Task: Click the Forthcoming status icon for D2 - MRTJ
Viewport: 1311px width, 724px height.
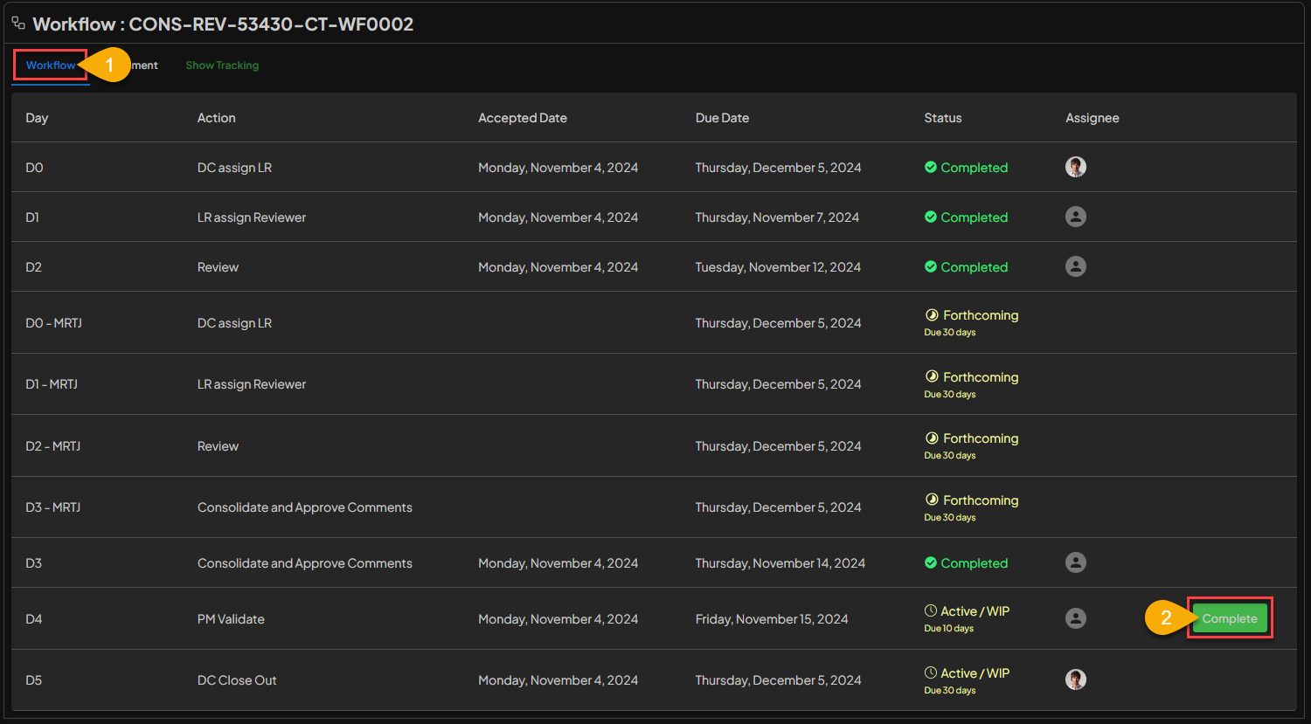Action: [932, 438]
